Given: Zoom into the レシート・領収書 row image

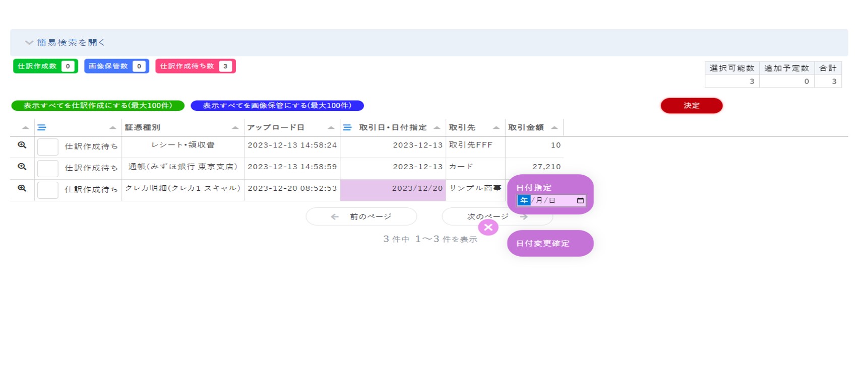Looking at the screenshot, I should [22, 145].
